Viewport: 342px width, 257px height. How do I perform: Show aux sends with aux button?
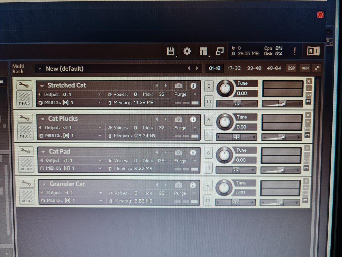pyautogui.click(x=305, y=68)
